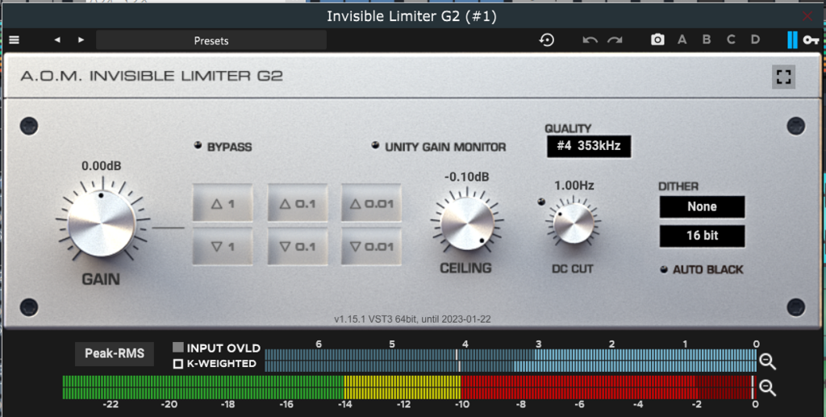Reset the INPUT OVLD indicator

(178, 348)
